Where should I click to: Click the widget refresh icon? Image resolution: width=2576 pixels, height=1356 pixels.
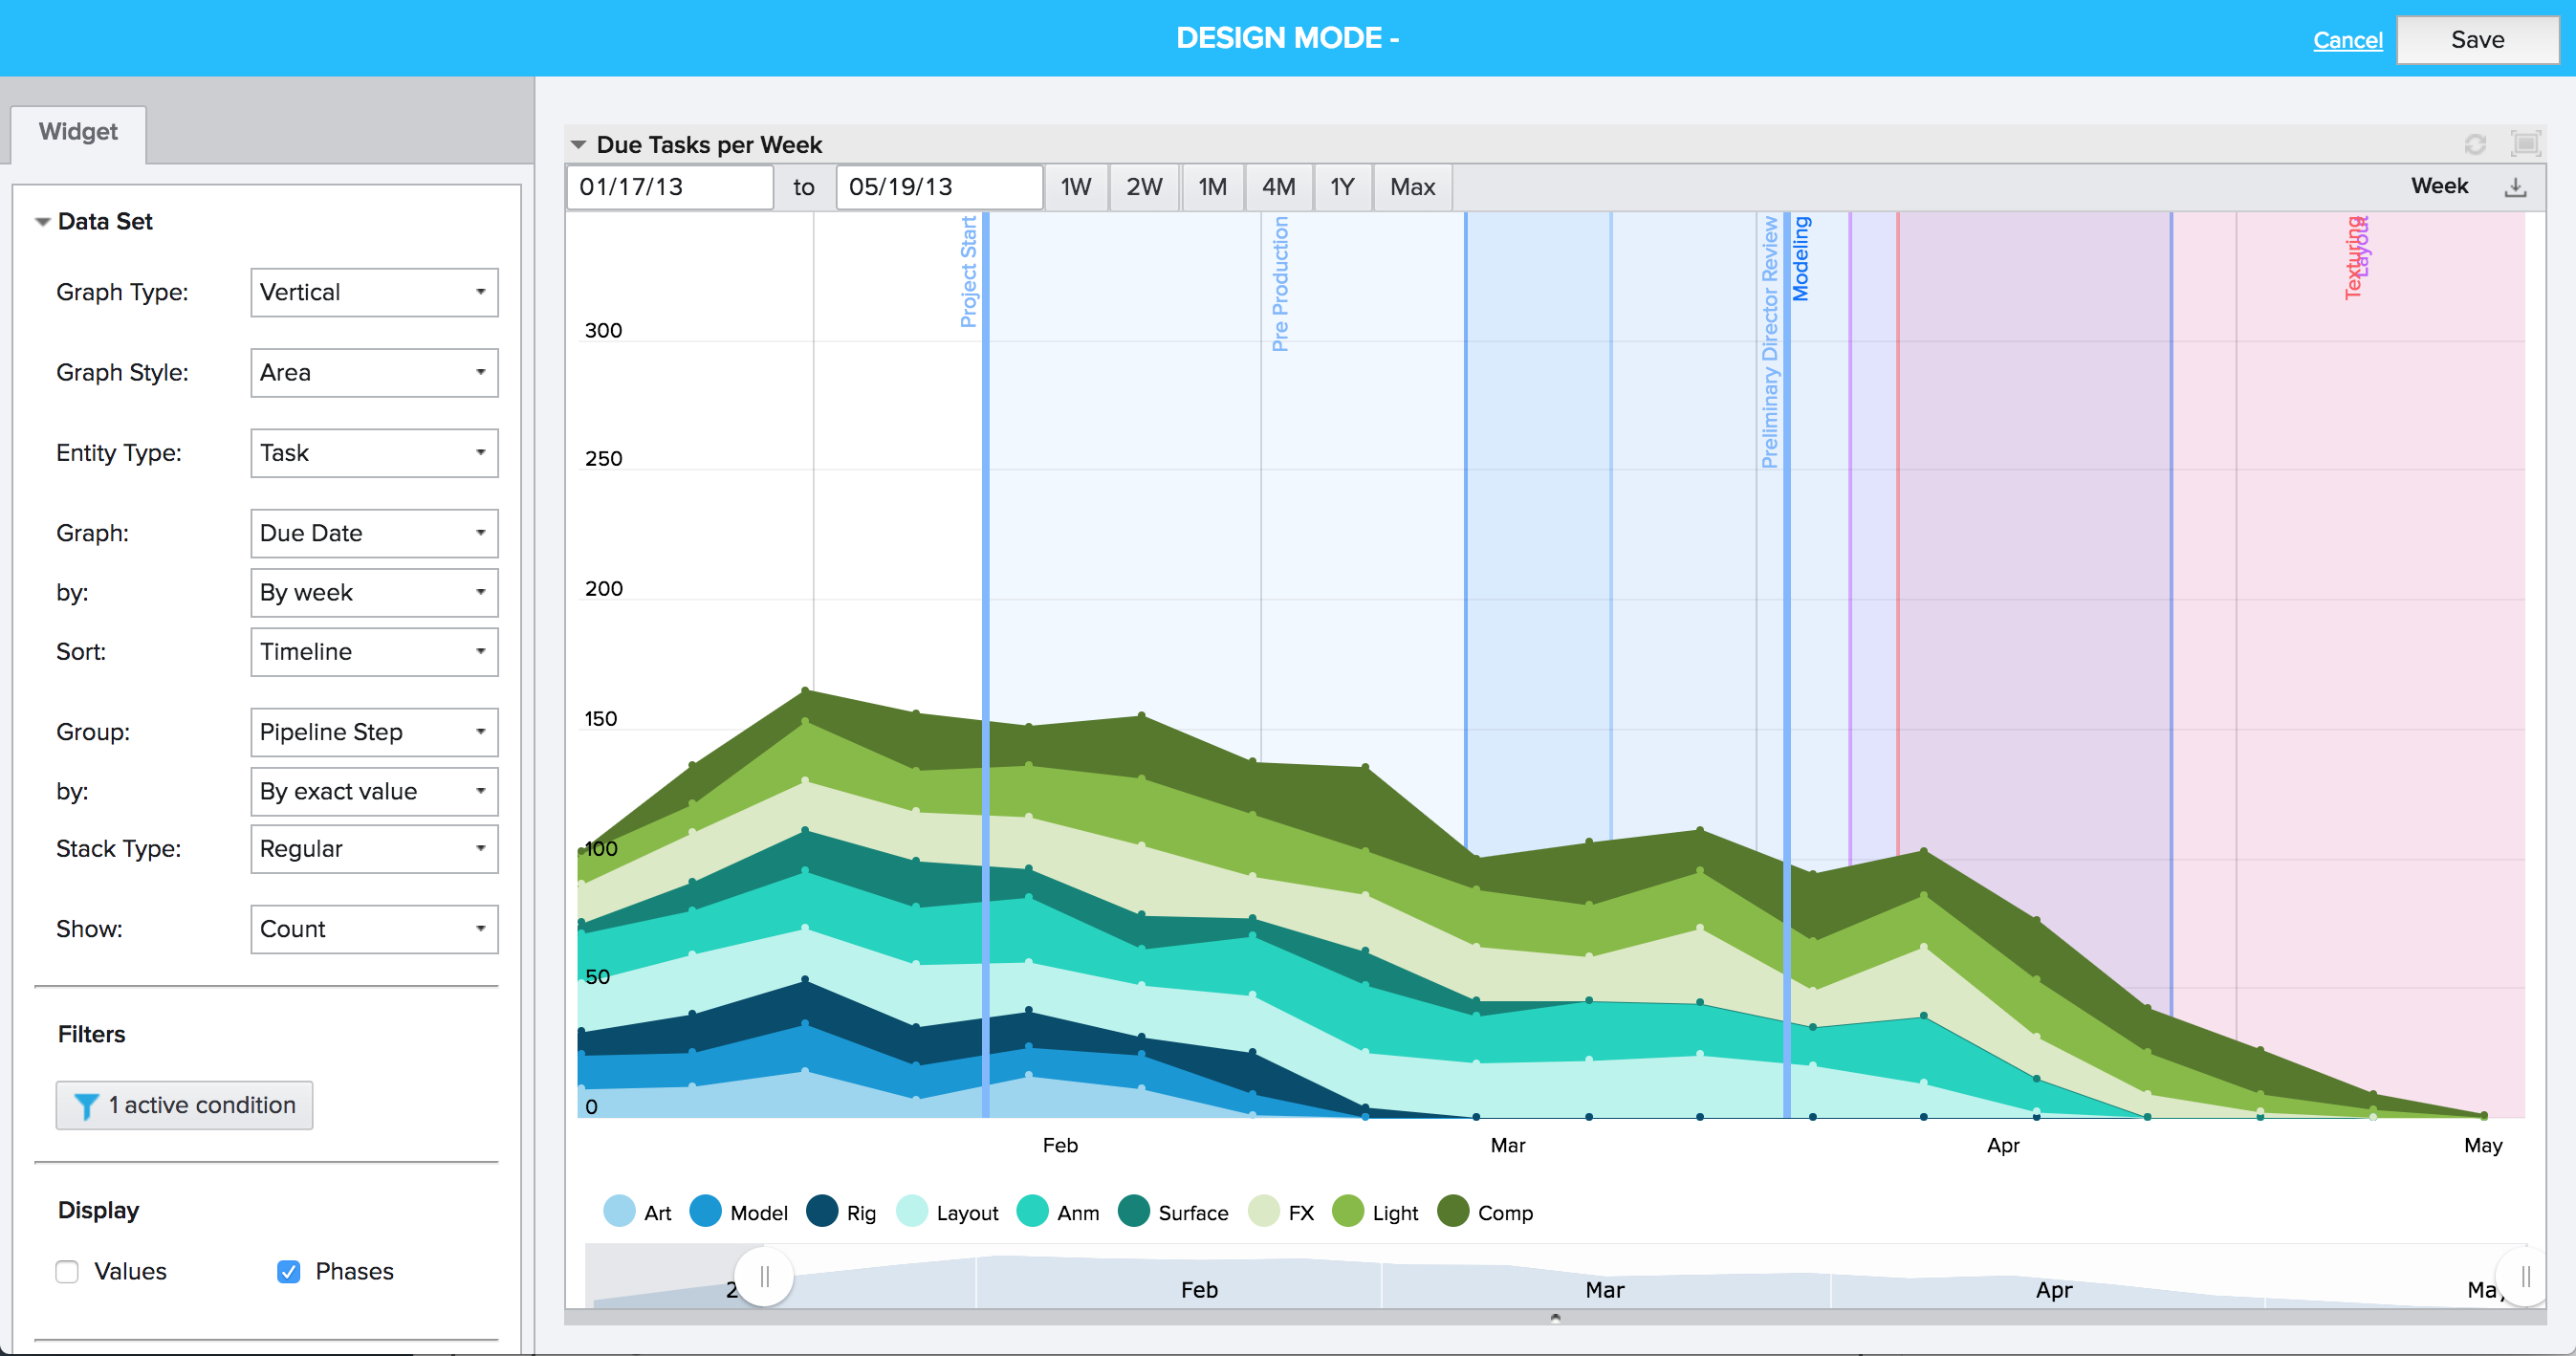pyautogui.click(x=2474, y=145)
